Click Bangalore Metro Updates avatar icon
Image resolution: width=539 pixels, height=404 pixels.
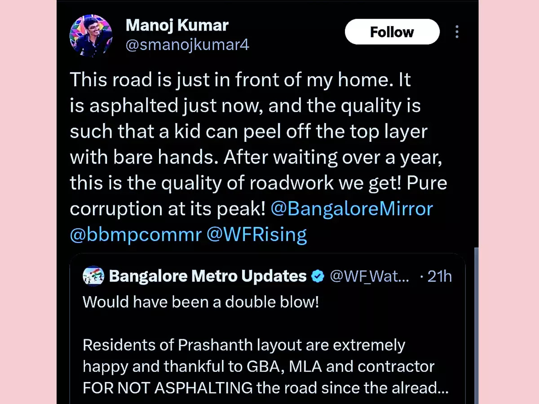coord(93,276)
